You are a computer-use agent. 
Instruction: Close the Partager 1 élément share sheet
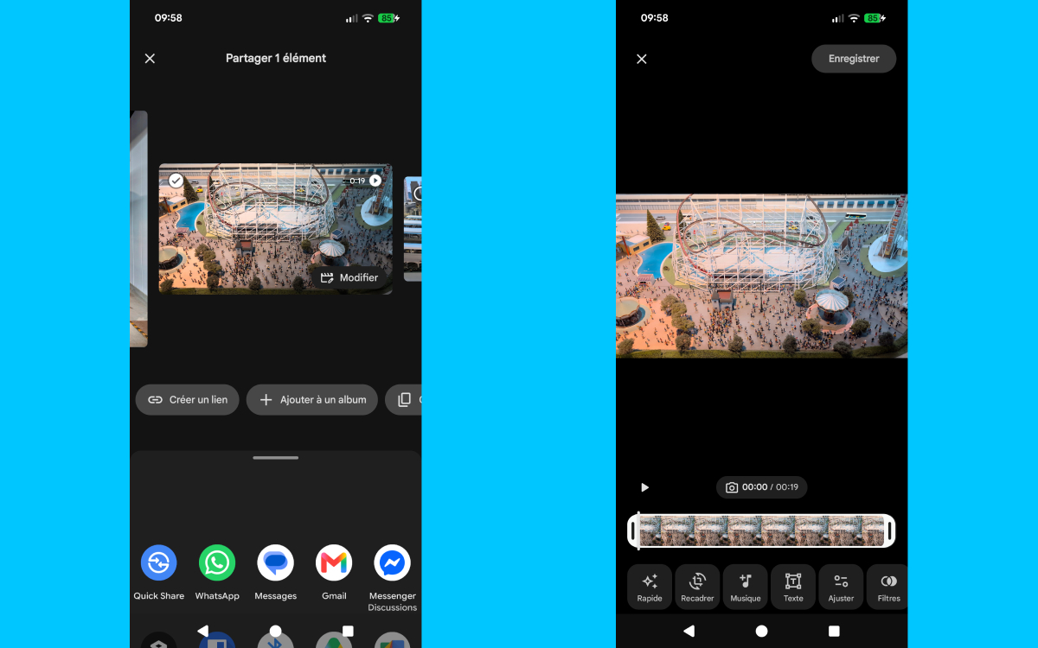pyautogui.click(x=150, y=59)
